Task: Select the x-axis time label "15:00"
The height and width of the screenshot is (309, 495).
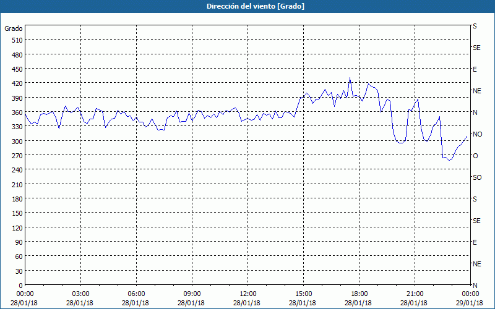Action: [x=303, y=294]
